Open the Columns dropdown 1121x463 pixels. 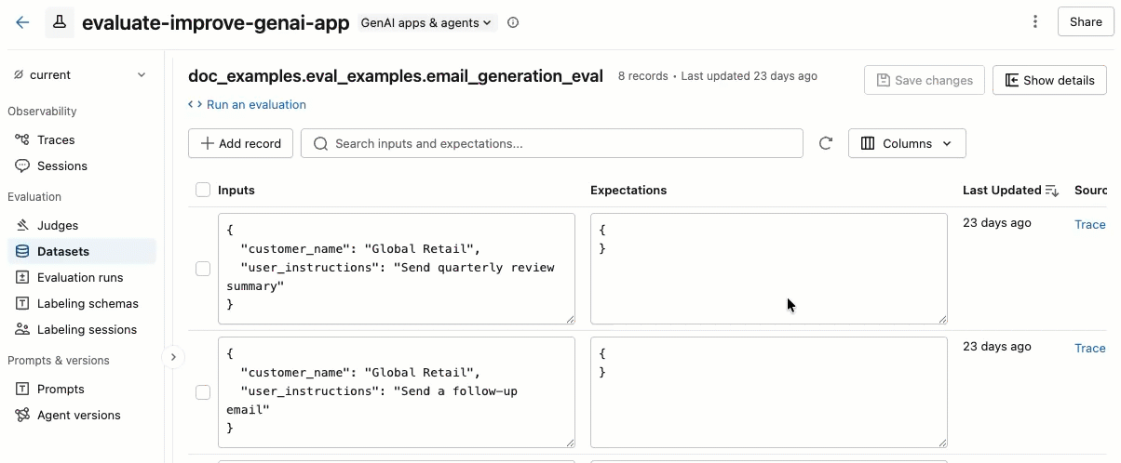point(906,143)
